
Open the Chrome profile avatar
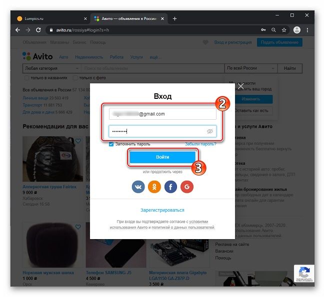[x=297, y=30]
